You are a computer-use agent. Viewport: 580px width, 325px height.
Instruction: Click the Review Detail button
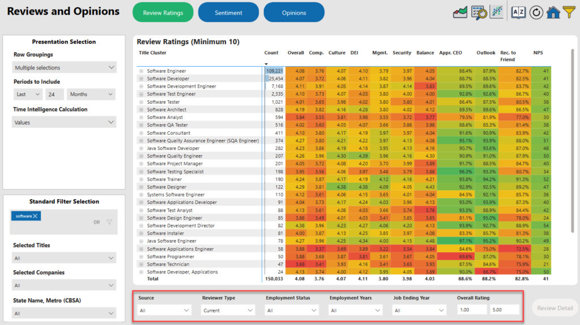(555, 308)
